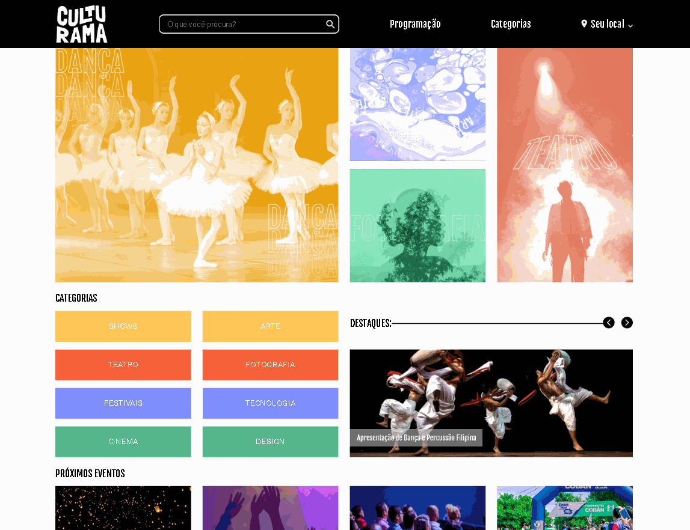Select the TEATRO category button
690x530 pixels.
coord(123,365)
